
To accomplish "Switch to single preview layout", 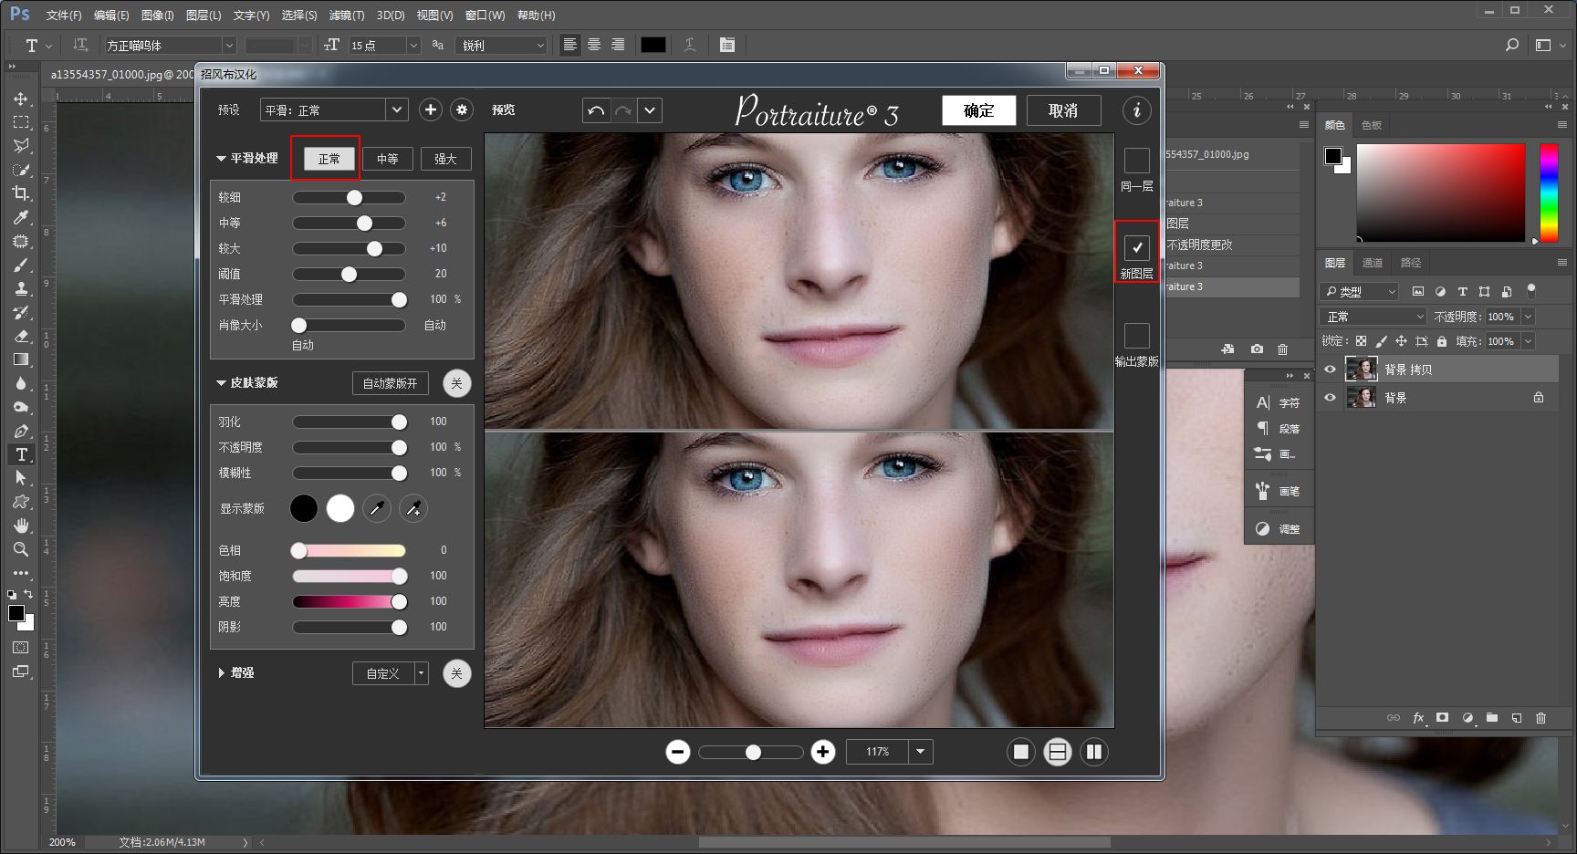I will click(x=1021, y=752).
